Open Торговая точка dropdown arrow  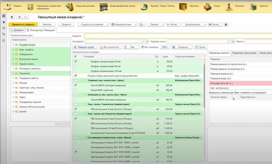[x=229, y=42]
